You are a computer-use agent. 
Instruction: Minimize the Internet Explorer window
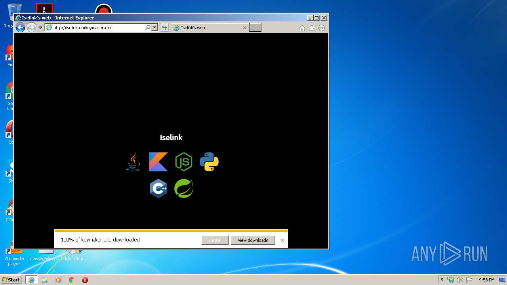click(x=310, y=18)
